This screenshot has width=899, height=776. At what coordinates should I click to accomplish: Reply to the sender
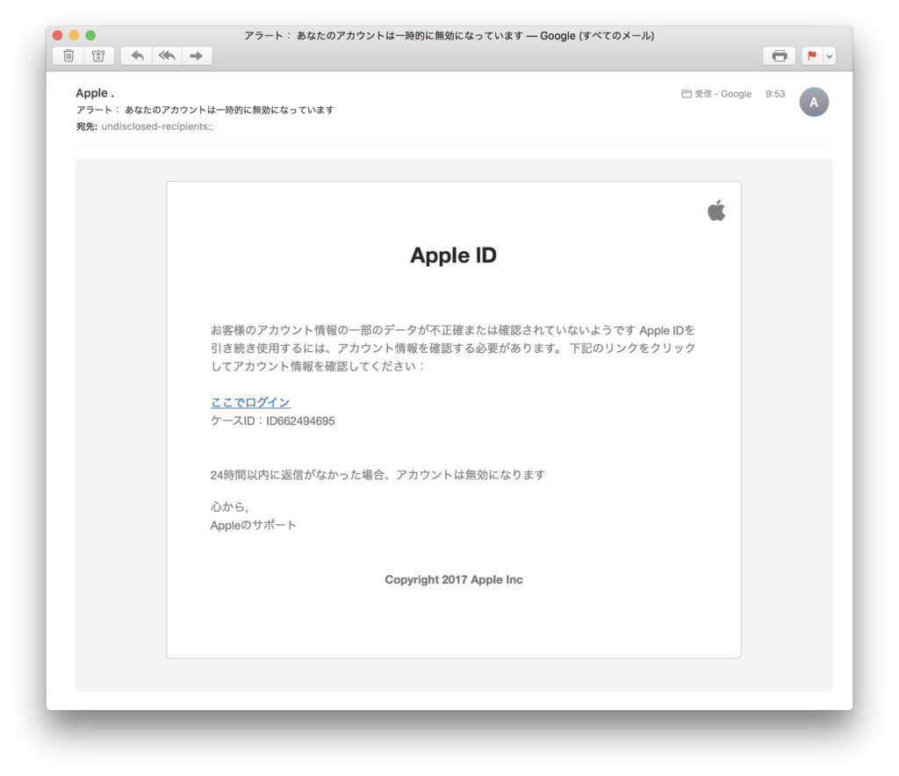coord(137,55)
